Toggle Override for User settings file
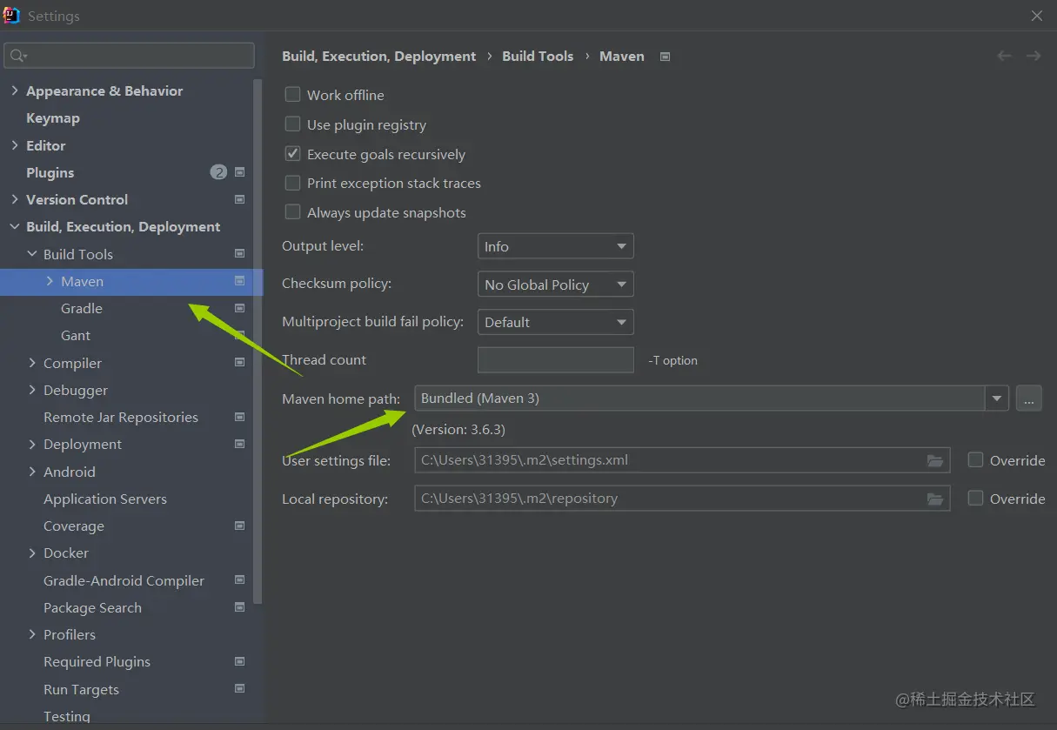 [x=976, y=460]
